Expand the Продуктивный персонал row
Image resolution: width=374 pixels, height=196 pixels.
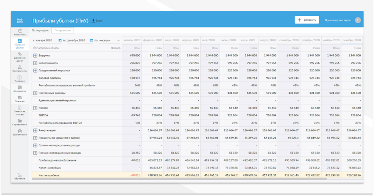coord(35,71)
